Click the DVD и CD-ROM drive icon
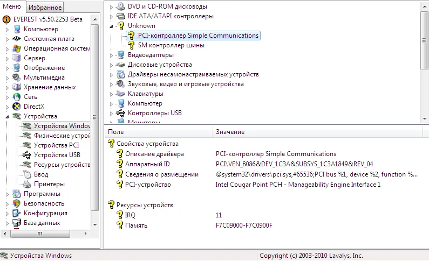 [121, 6]
